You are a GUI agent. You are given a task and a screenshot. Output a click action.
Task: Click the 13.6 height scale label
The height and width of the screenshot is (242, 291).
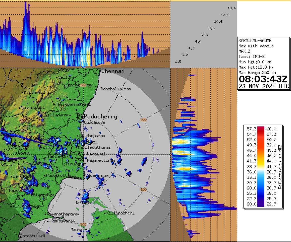click(231, 8)
